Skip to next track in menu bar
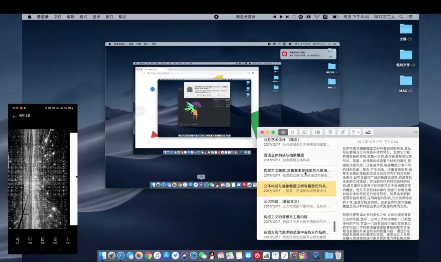 tap(287, 17)
